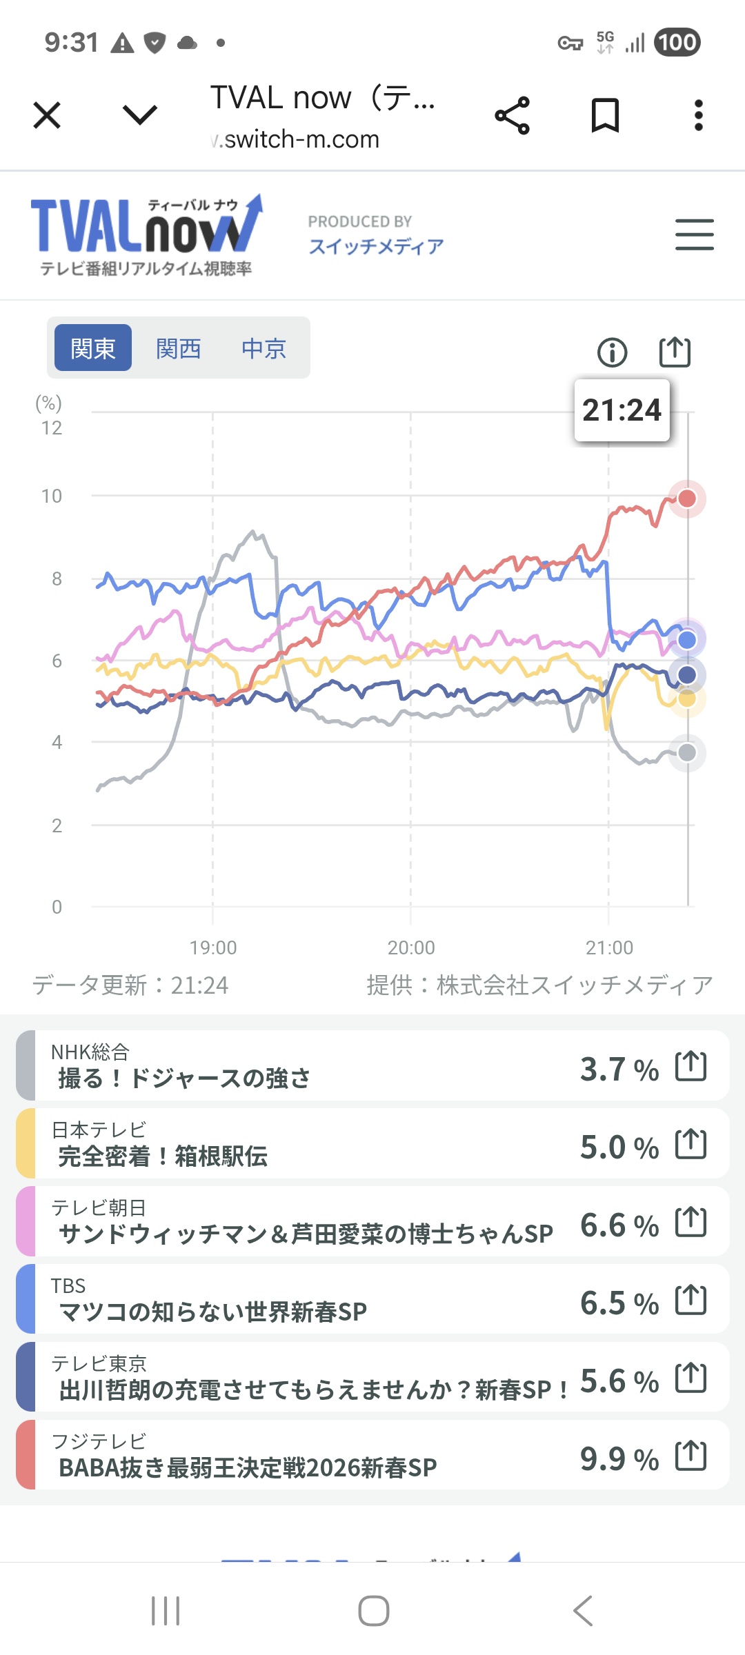
Task: Tap the red data point at 21:24
Action: (687, 499)
